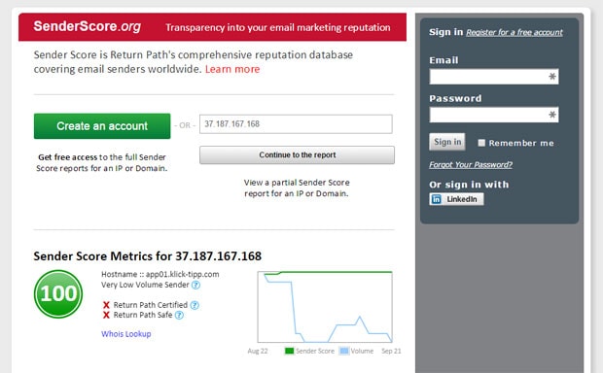
Task: Click the gray Sign in button
Action: click(x=446, y=142)
